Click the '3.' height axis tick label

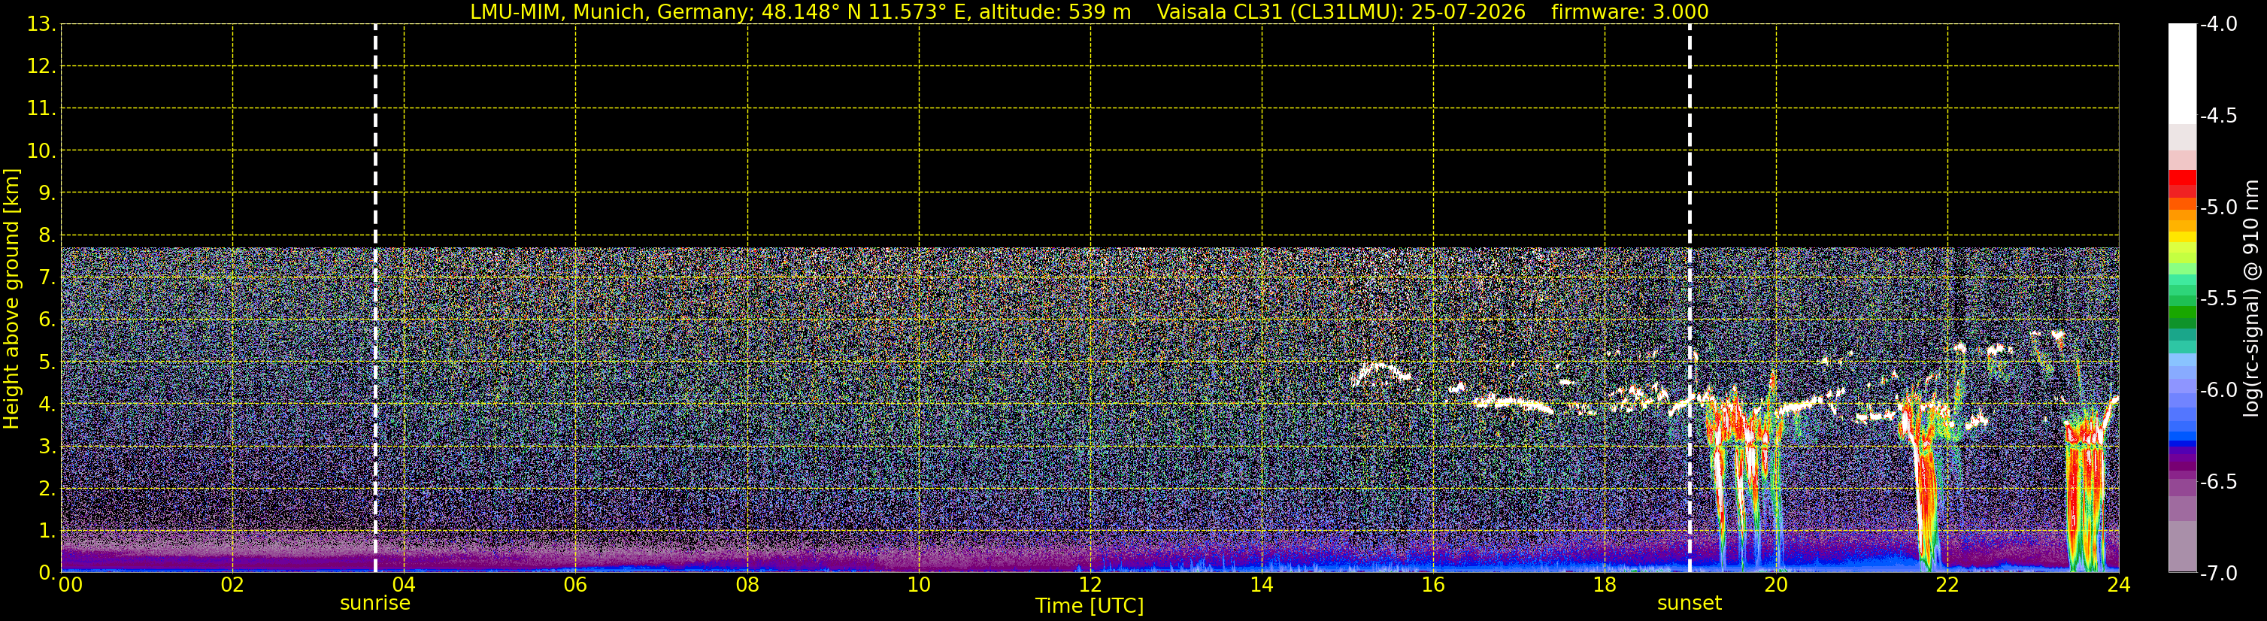[47, 447]
